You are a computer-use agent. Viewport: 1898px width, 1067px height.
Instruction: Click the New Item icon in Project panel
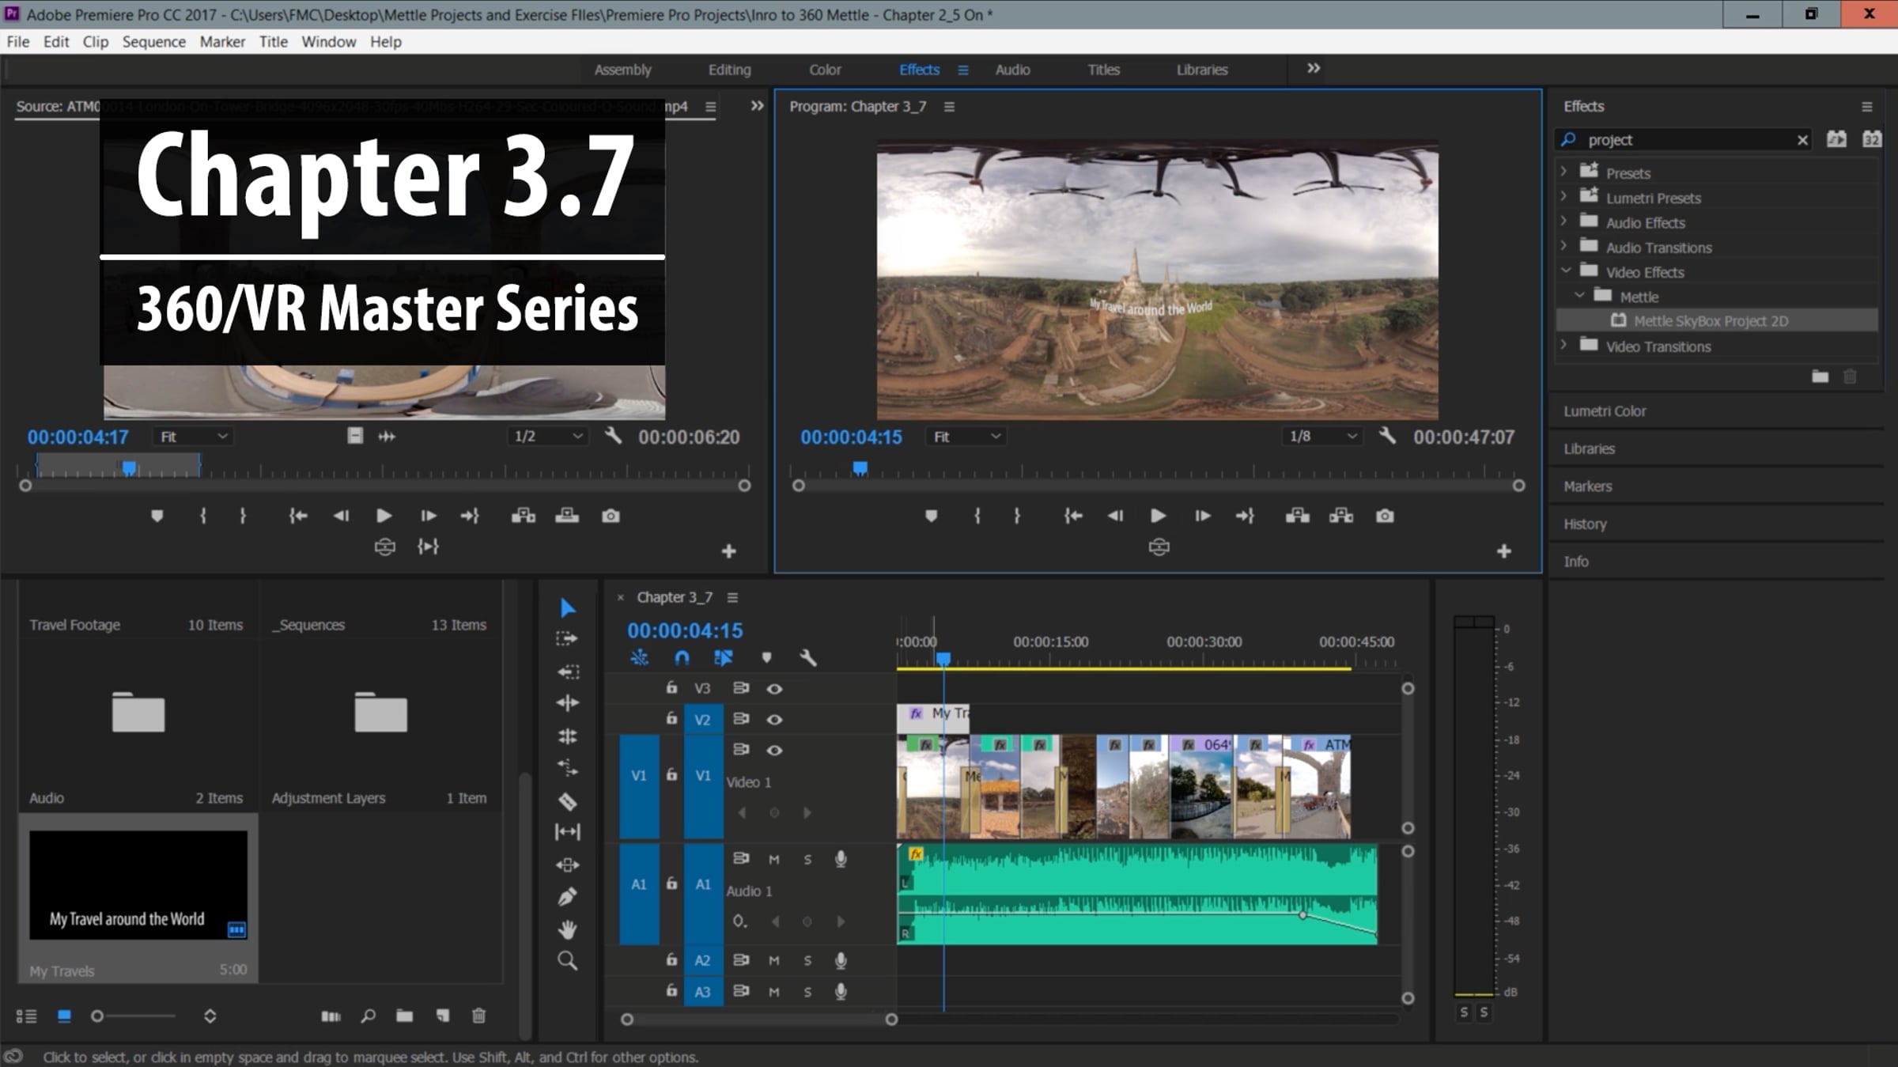tap(443, 1016)
